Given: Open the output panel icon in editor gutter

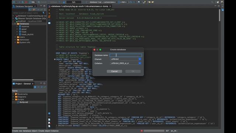Looking at the screenshot, I should [x=49, y=23].
